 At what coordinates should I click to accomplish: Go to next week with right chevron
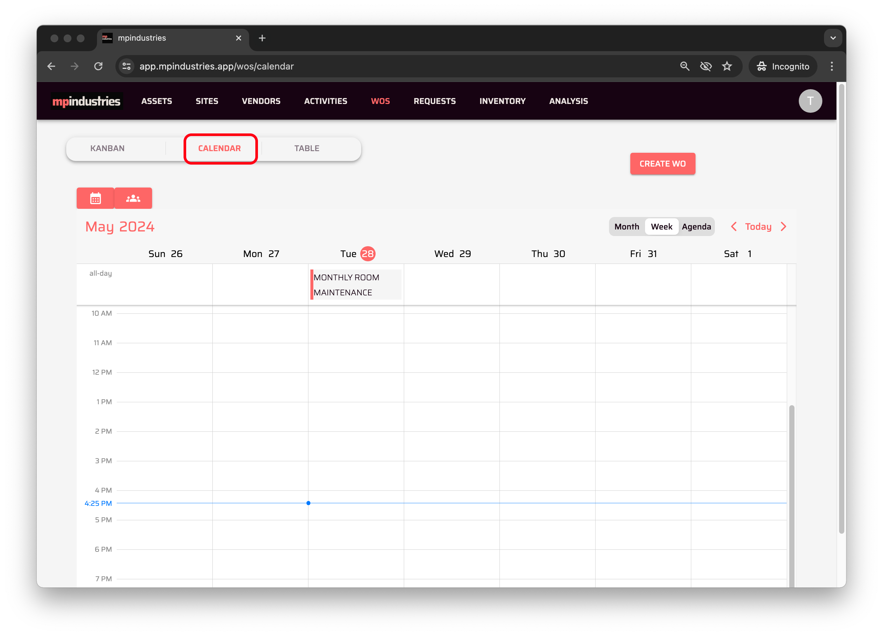pos(783,227)
